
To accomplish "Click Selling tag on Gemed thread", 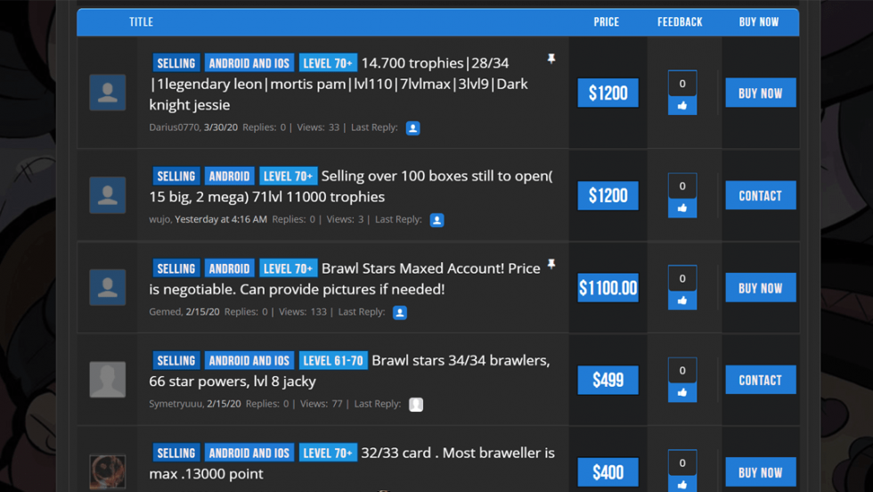I will [x=176, y=268].
